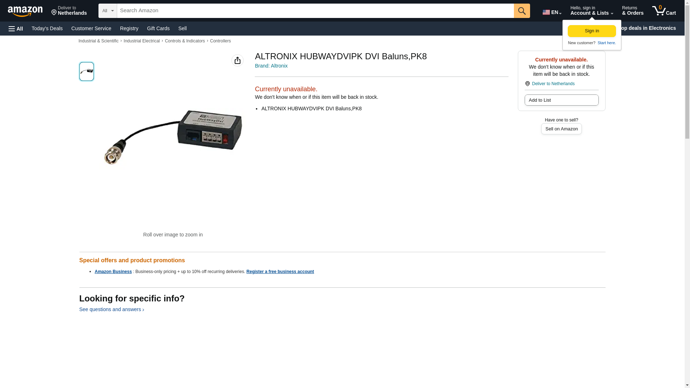Viewport: 690px width, 388px height.
Task: Click Sell on Amazon button
Action: coord(561,129)
